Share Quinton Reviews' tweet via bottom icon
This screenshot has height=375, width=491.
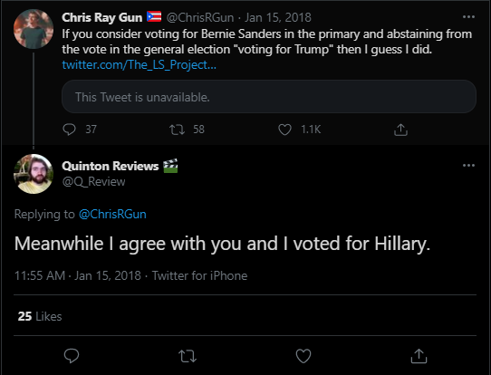pyautogui.click(x=419, y=356)
